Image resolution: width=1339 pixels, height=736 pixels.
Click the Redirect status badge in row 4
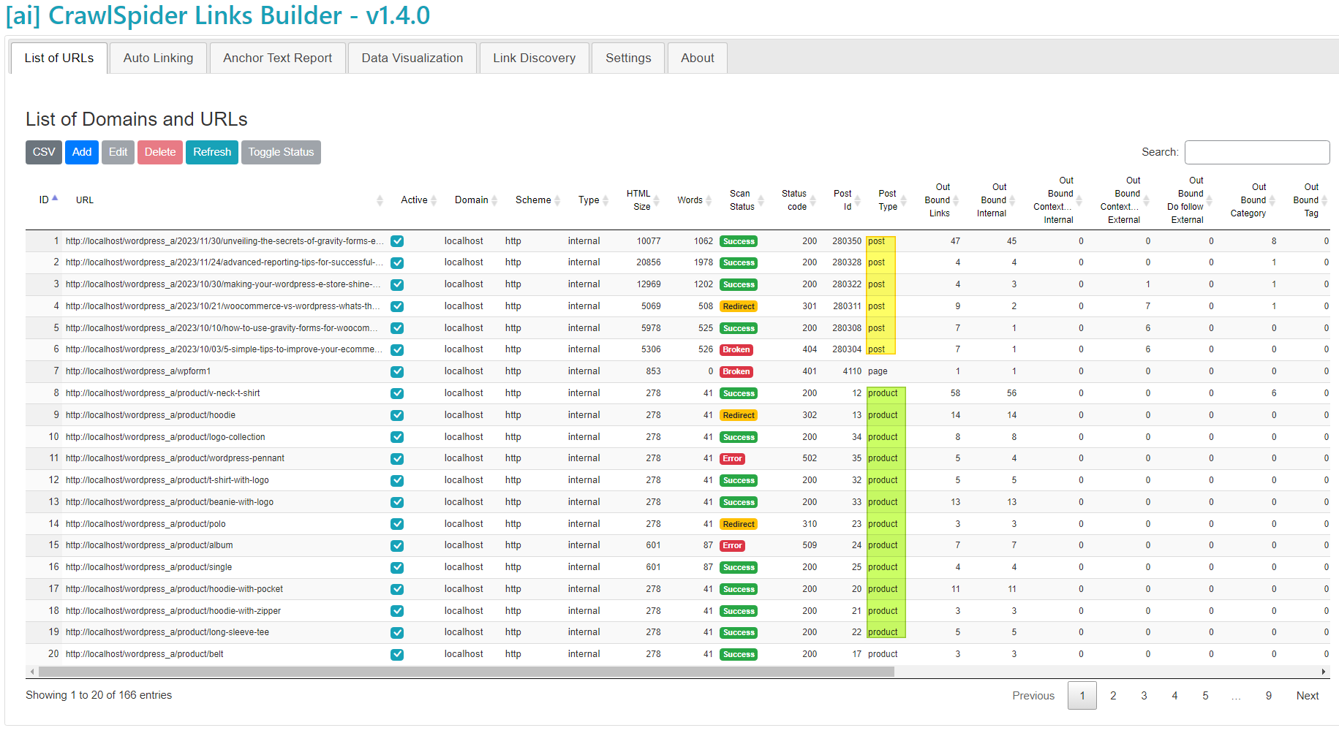tap(738, 307)
